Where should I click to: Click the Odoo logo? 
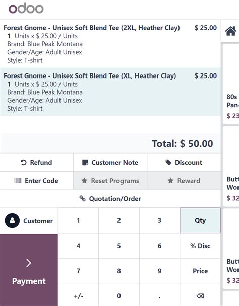[26, 8]
